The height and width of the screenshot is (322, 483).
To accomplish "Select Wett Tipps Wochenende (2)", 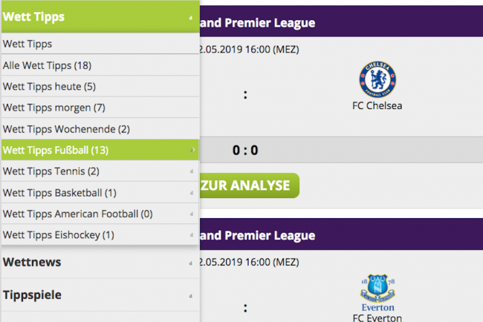I will click(66, 129).
